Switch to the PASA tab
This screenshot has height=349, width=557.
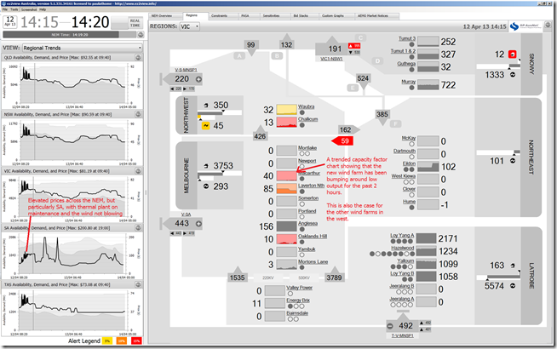pyautogui.click(x=245, y=16)
